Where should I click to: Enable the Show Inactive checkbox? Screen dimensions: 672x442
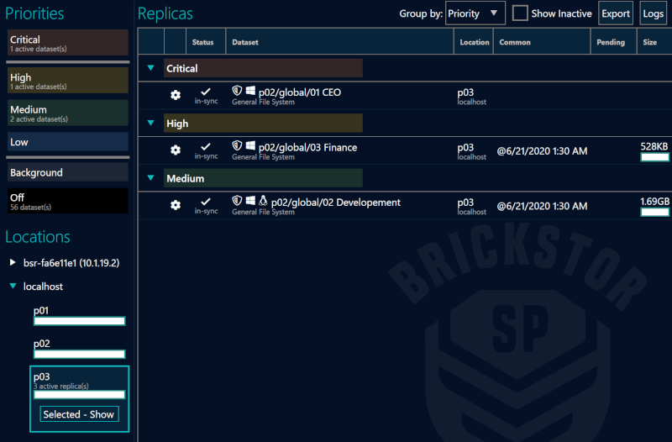coord(520,13)
